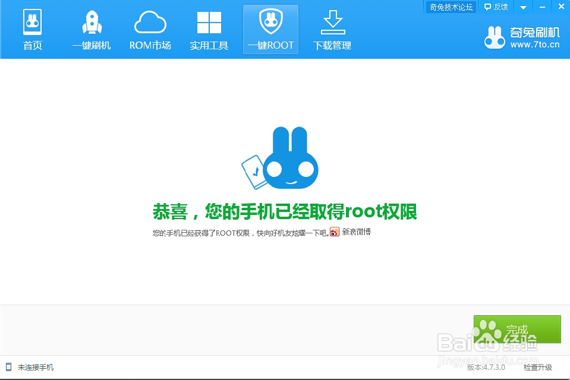This screenshot has width=570, height=380.
Task: Open 下载管理 download manager icon
Action: click(x=332, y=22)
